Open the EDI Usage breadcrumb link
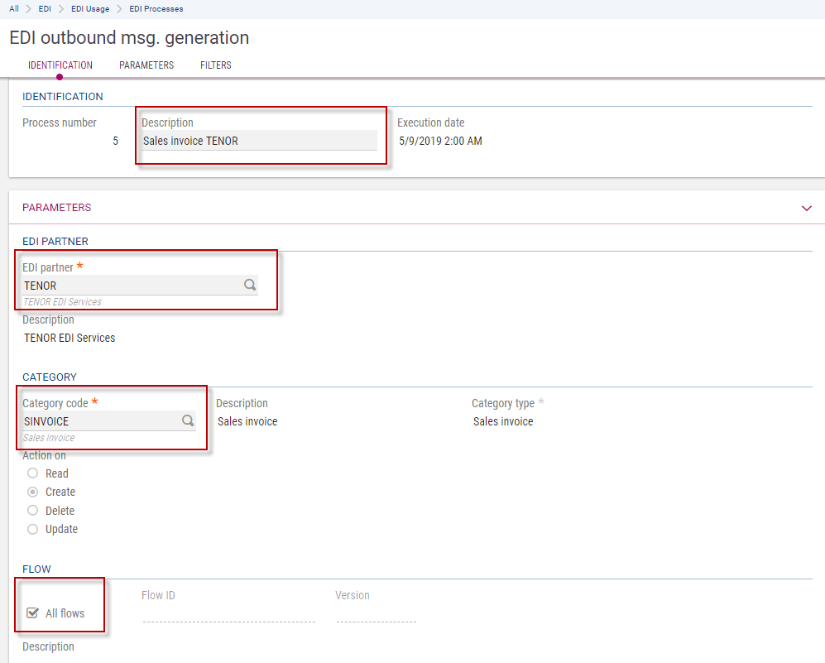This screenshot has height=663, width=825. [90, 9]
